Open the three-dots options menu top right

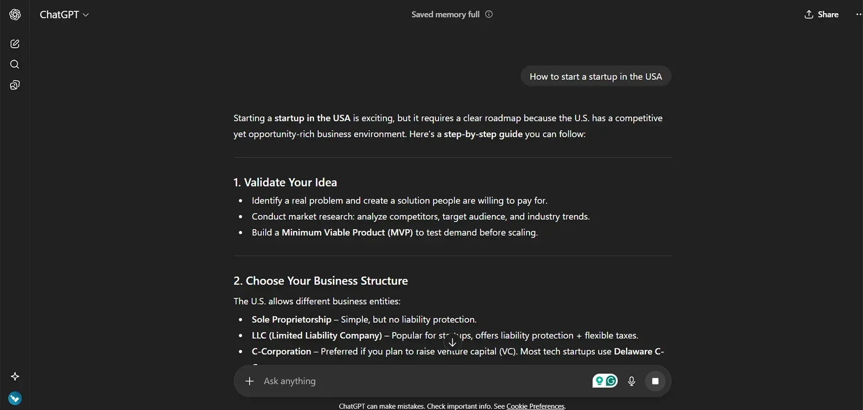[858, 14]
